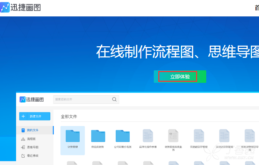Click the plus icon on 新建文件

coord(23,116)
